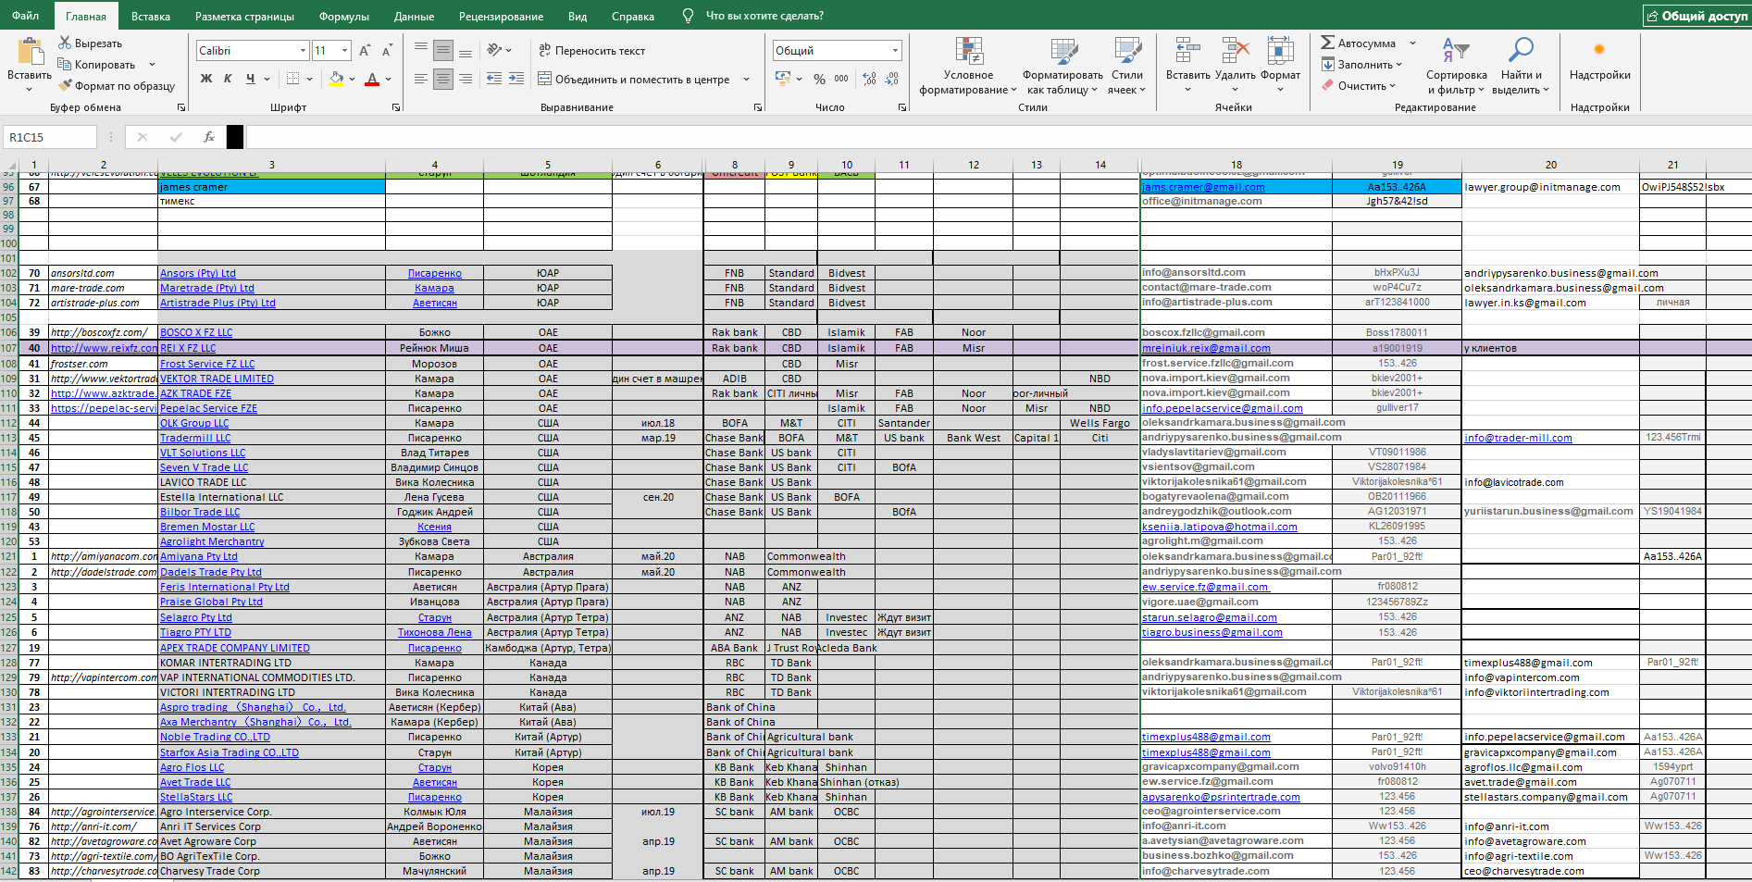Apply the percent style format

[x=819, y=79]
